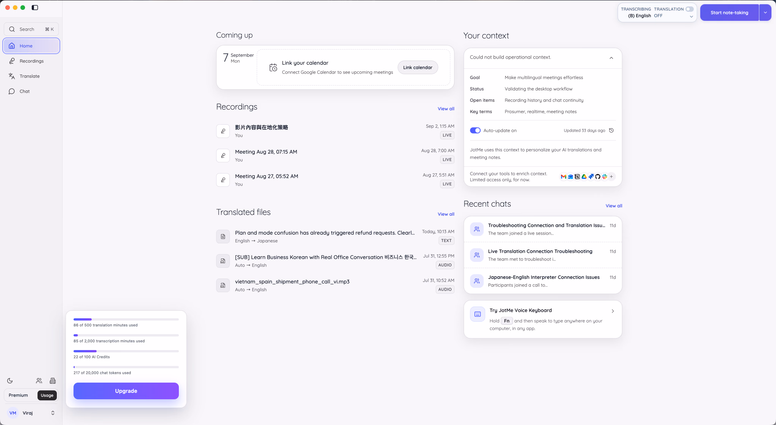View all Translated files link

coord(446,214)
